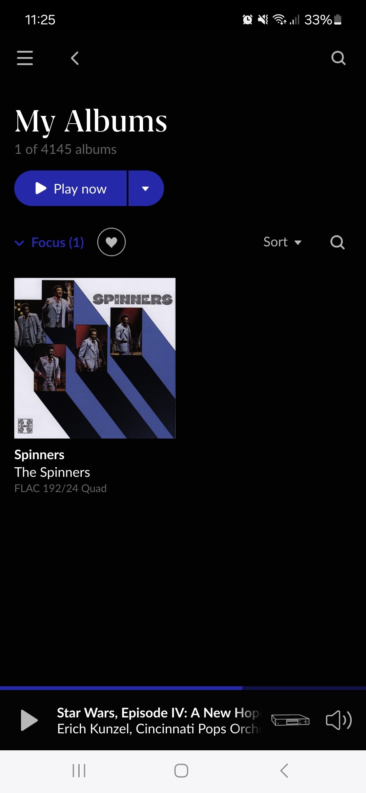Toggle the heart favorites filter
Screen dimensions: 366x793
coord(111,242)
